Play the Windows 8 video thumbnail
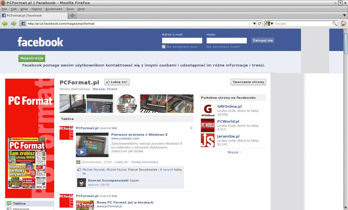This screenshot has height=210, width=348. coord(92,145)
